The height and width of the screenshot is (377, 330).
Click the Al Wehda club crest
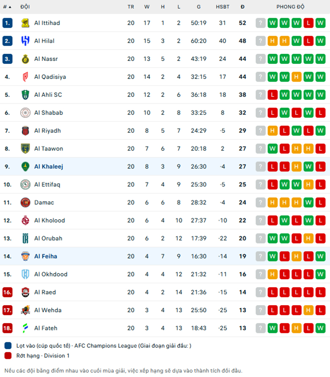click(25, 310)
